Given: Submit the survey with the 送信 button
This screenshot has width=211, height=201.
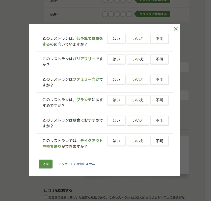Looking at the screenshot, I should pyautogui.click(x=46, y=164).
